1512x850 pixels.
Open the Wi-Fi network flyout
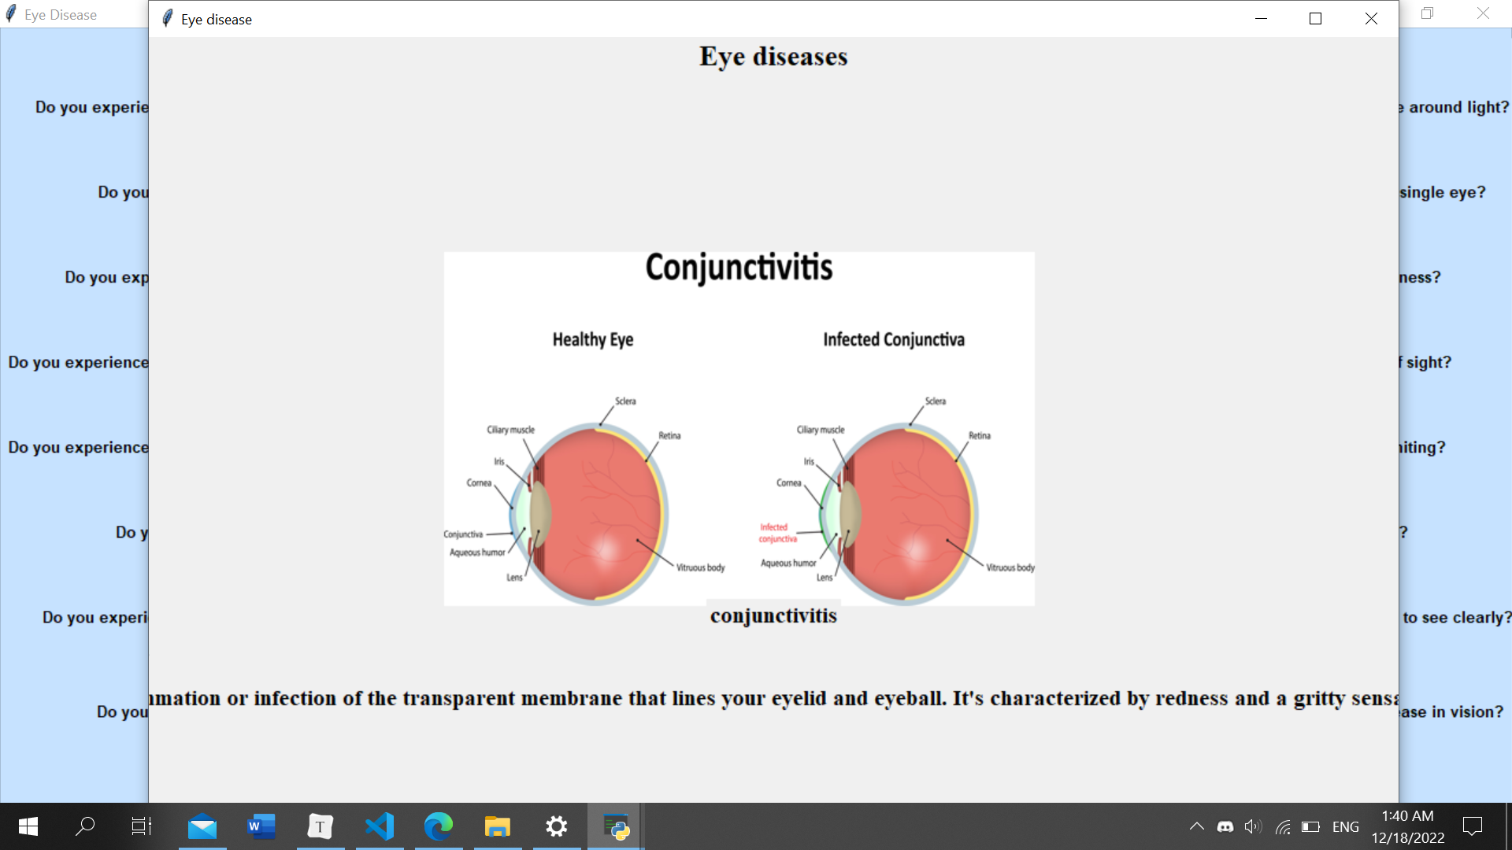point(1283,826)
